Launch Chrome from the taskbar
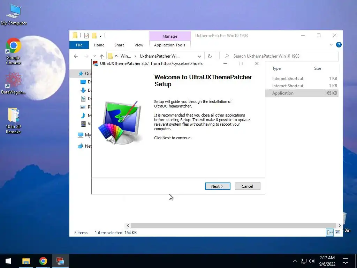This screenshot has width=357, height=268. 43,261
